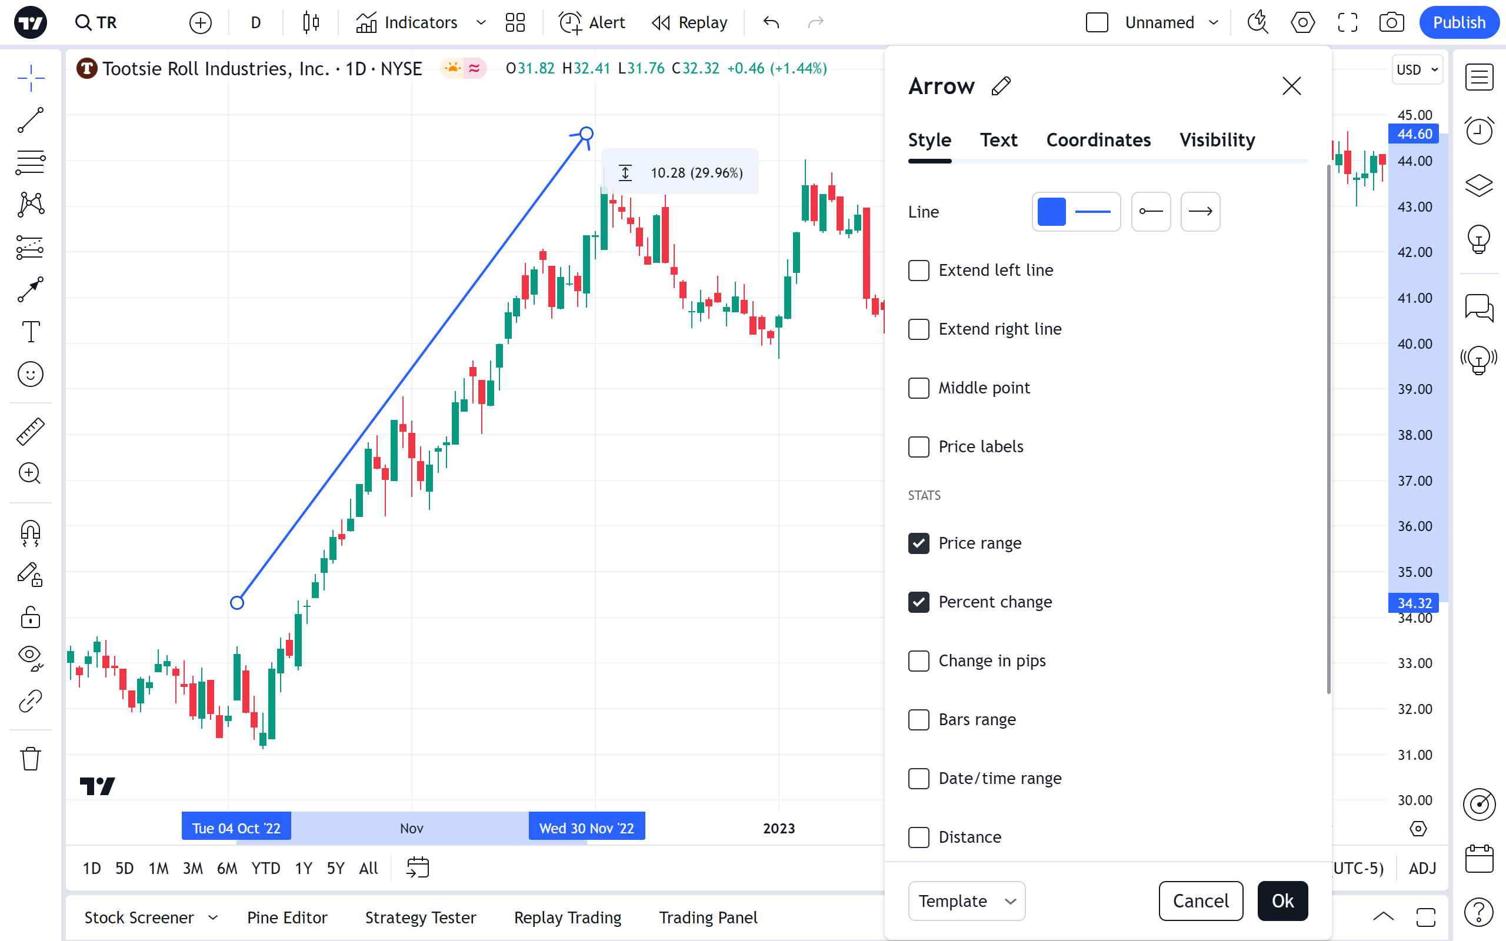The image size is (1506, 941).
Task: Select the Fibonacci retracement tool
Action: tap(30, 162)
